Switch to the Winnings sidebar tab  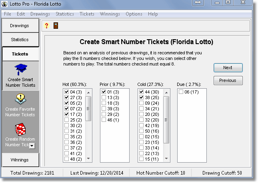coord(20,160)
